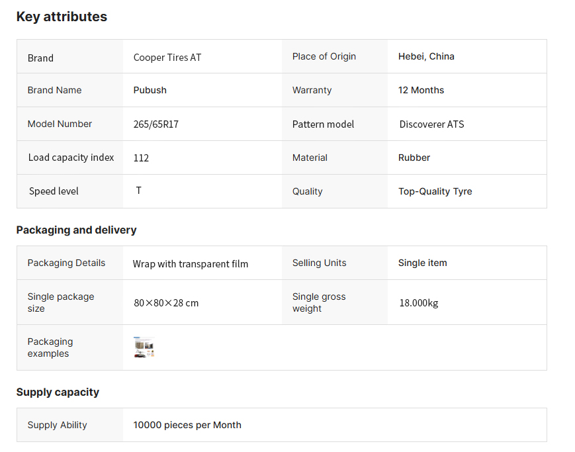Click the Discoverer ATS pattern model
575x452 pixels.
pos(431,124)
